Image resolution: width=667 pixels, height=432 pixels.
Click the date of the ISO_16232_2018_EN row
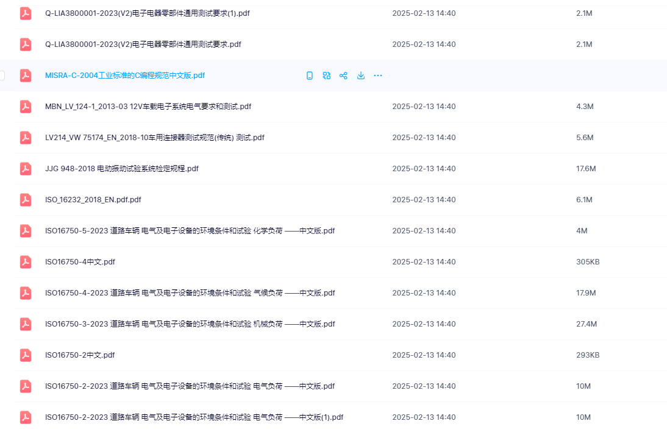pos(424,200)
